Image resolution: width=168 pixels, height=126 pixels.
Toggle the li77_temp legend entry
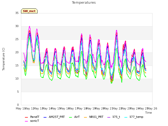[x=134, y=117]
